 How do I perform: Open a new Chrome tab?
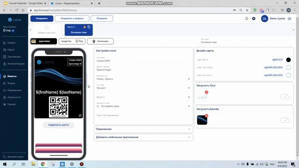pyautogui.click(x=99, y=3)
